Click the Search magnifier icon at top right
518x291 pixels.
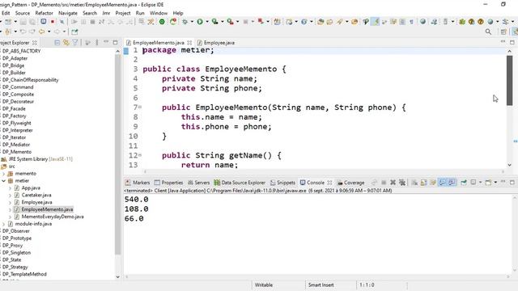488,32
